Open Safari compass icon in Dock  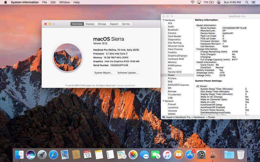click(53, 155)
